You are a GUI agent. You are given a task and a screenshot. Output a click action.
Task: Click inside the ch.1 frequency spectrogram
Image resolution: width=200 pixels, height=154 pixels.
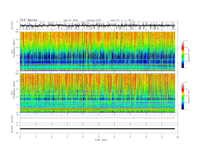point(97,51)
